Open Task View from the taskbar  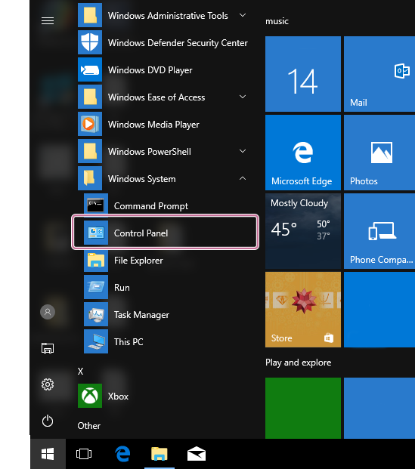(x=84, y=454)
